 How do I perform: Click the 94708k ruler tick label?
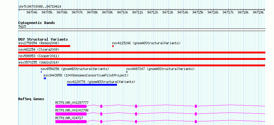click(x=92, y=12)
